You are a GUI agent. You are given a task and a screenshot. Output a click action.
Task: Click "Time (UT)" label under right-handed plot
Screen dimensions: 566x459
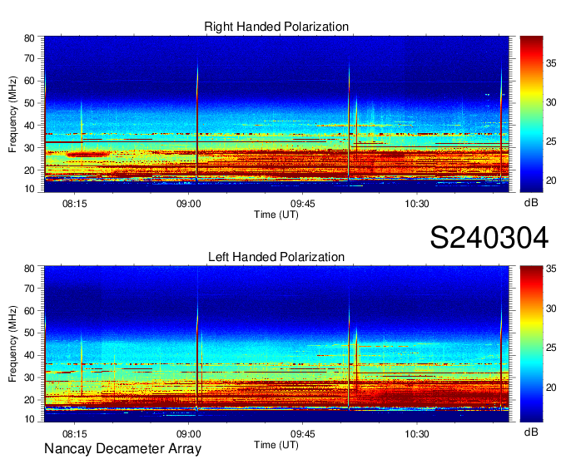click(276, 215)
